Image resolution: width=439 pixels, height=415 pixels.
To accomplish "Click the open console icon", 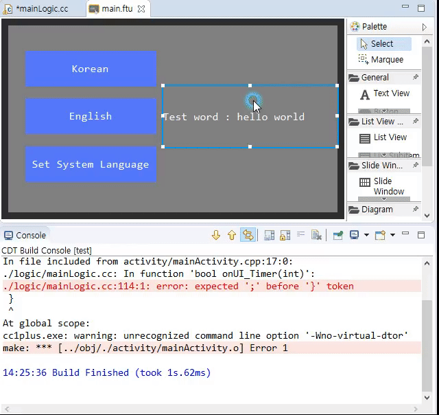I will tap(380, 235).
